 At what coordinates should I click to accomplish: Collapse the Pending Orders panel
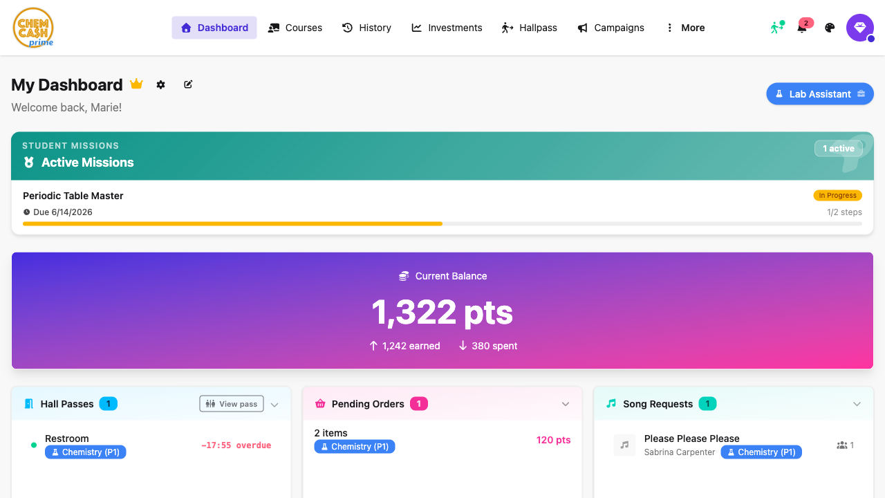click(566, 405)
